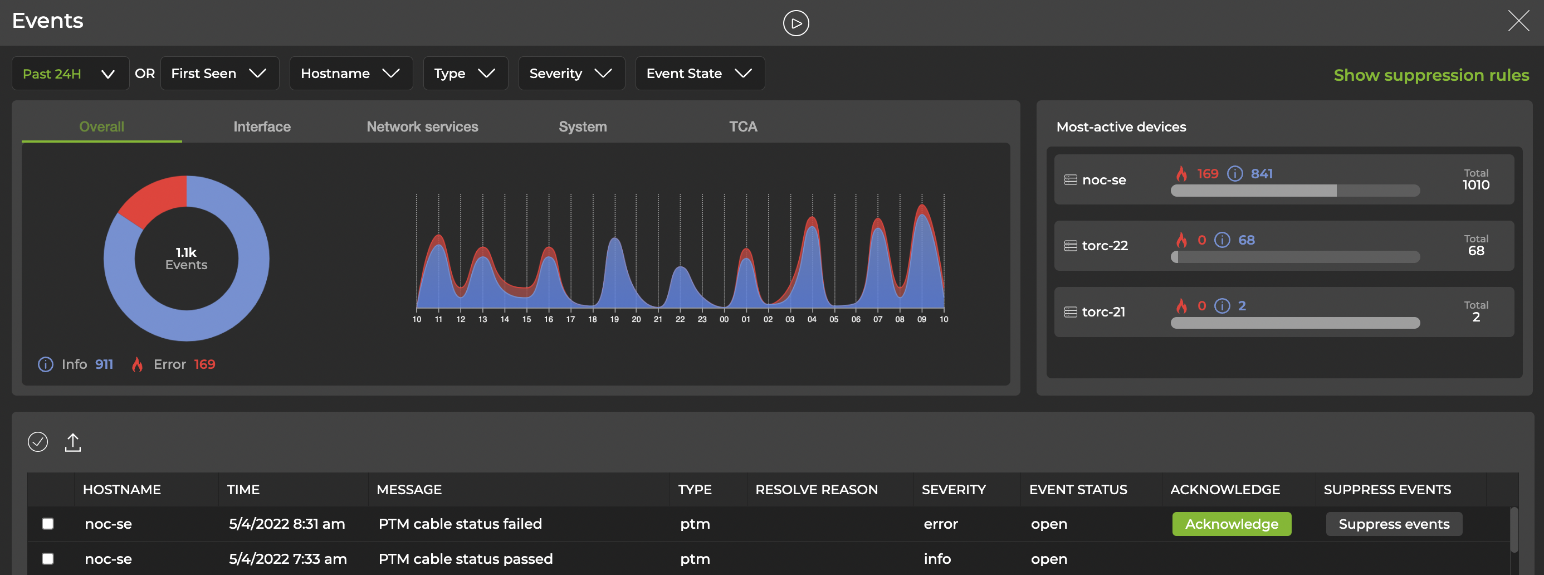Expand the Severity filter dropdown
This screenshot has height=575, width=1544.
(x=571, y=73)
